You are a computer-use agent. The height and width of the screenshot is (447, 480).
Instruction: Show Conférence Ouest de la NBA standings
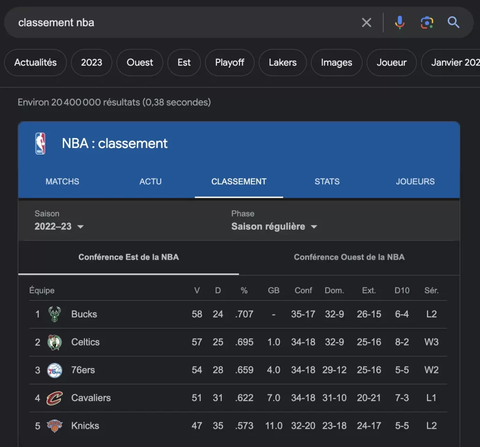349,257
